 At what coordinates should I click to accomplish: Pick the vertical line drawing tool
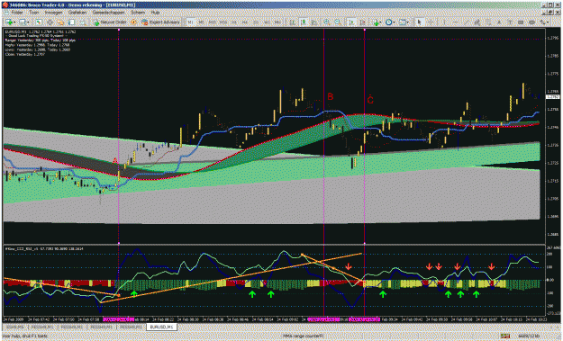[x=444, y=22]
